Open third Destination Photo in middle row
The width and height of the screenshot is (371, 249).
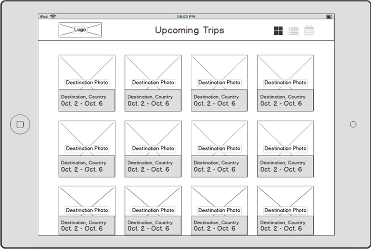pyautogui.click(x=219, y=138)
